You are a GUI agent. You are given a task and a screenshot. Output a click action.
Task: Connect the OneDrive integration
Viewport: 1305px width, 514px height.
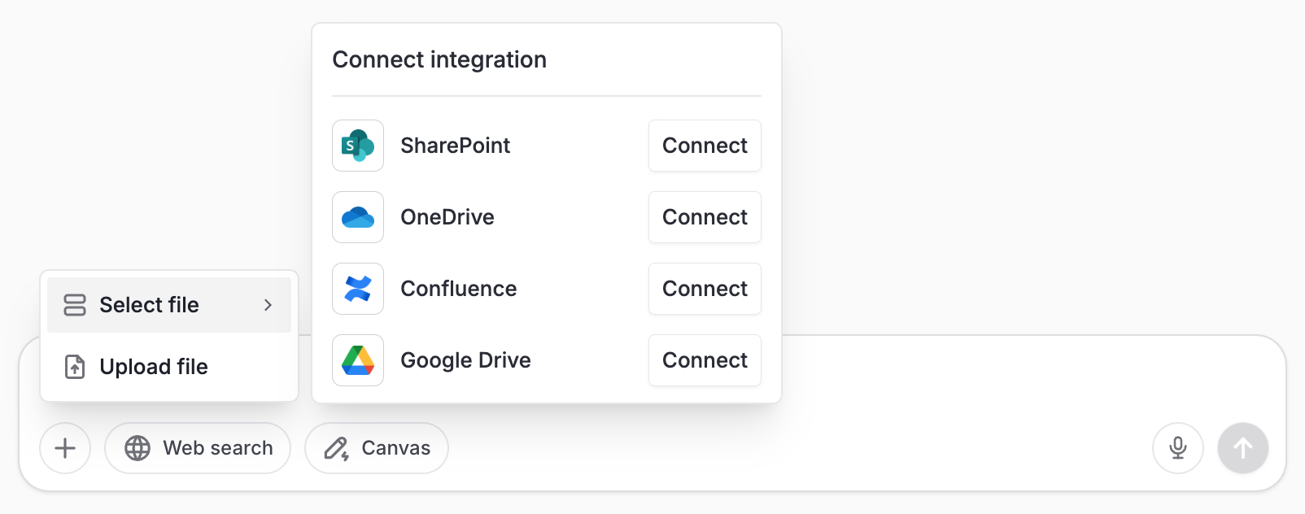705,217
